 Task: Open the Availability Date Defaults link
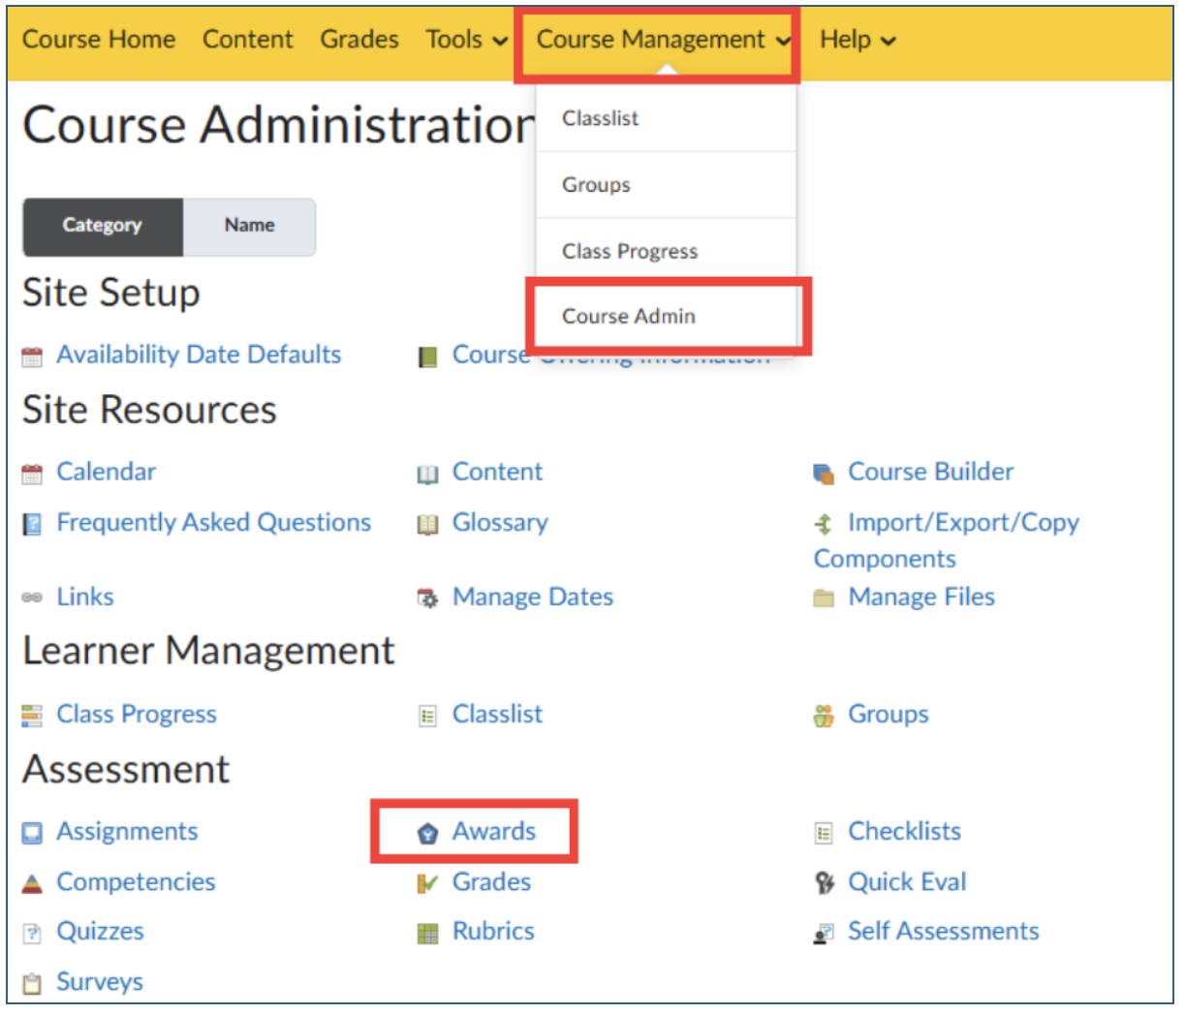point(199,354)
